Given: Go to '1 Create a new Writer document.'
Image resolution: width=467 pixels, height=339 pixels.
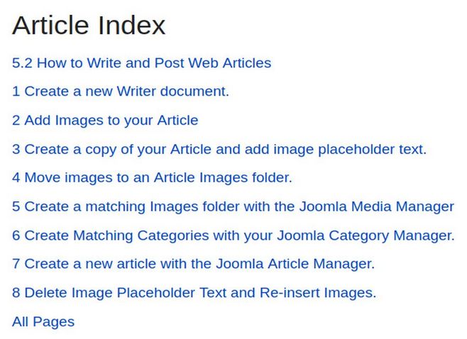Looking at the screenshot, I should tap(121, 91).
